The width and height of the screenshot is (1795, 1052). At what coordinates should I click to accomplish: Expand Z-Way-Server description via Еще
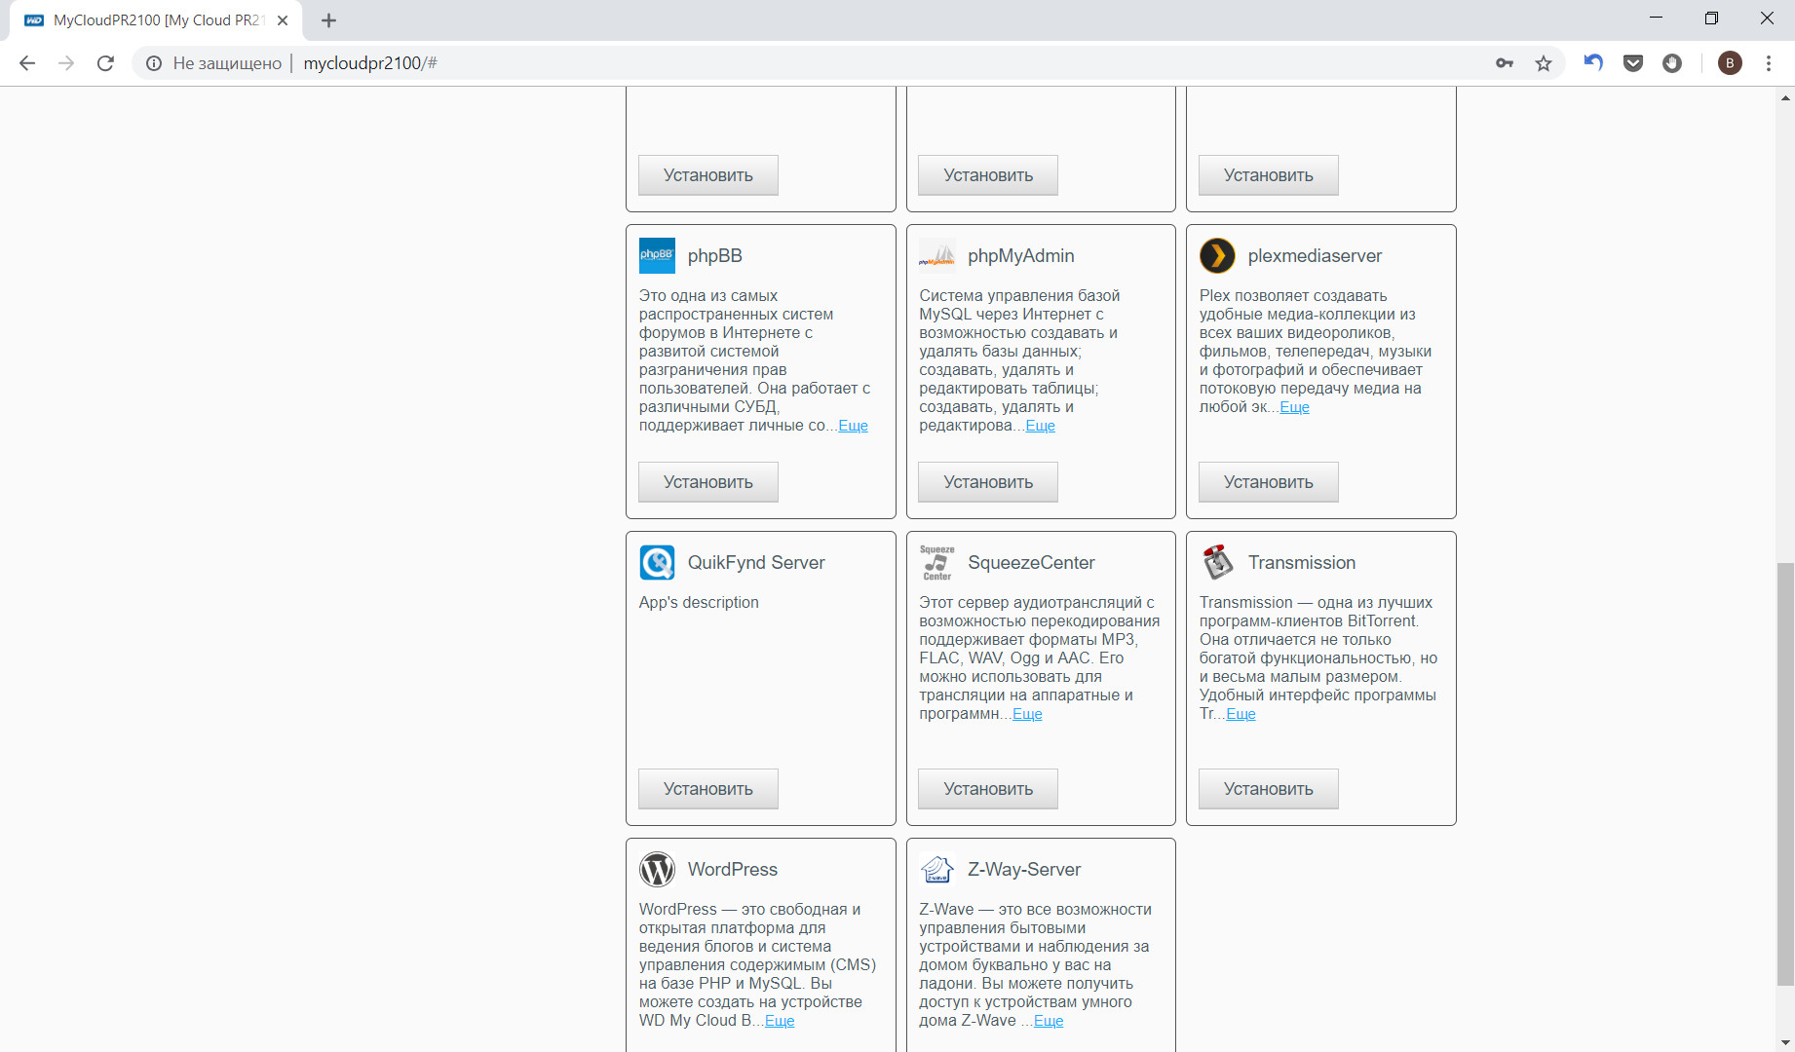[1049, 1021]
